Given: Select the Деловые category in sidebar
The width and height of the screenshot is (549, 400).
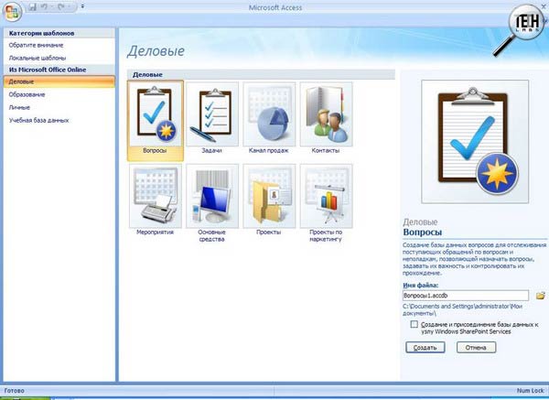Looking at the screenshot, I should pos(59,81).
